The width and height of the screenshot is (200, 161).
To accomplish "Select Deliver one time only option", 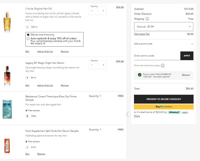I will click(x=28, y=35).
